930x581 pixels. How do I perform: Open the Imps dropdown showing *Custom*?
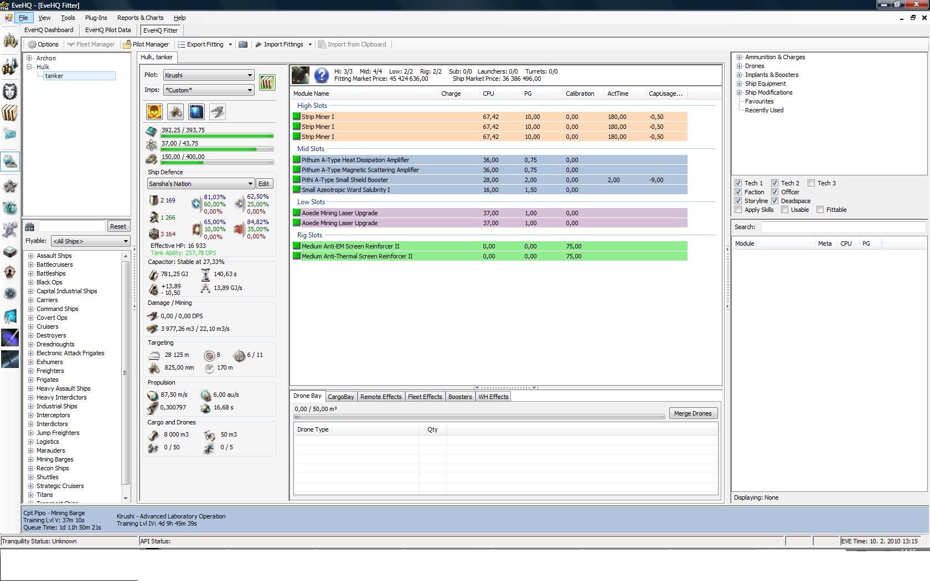pyautogui.click(x=208, y=90)
